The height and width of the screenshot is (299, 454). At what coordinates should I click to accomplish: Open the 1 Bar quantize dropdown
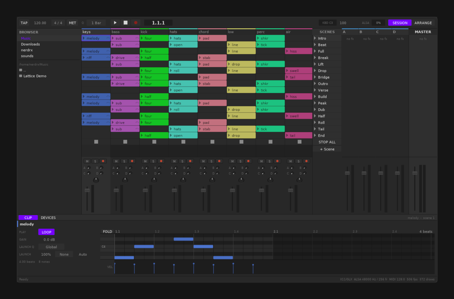(x=96, y=23)
